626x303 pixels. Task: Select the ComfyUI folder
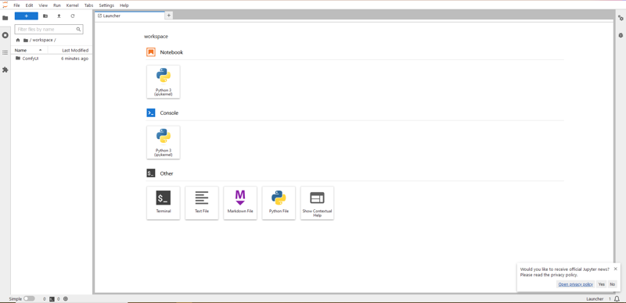(x=52, y=59)
